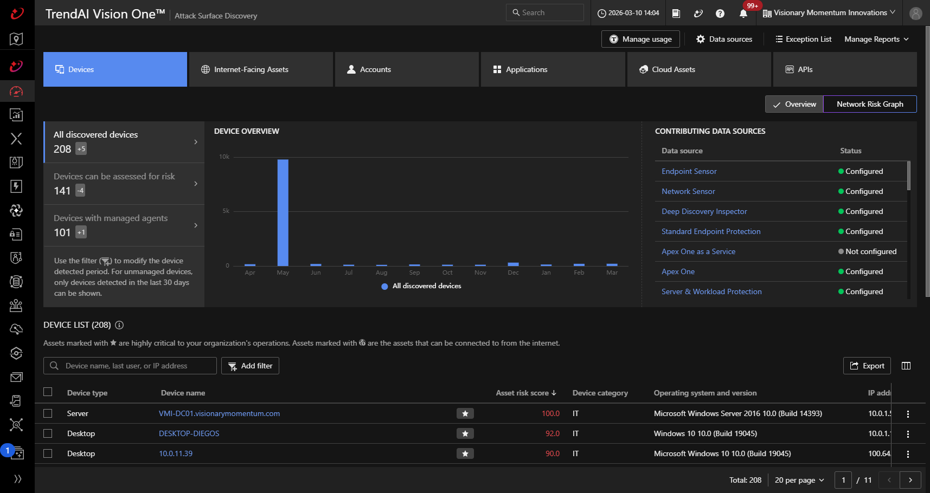Expand the Visionary Momentum Innovations company menu
This screenshot has height=493, width=930.
[829, 13]
